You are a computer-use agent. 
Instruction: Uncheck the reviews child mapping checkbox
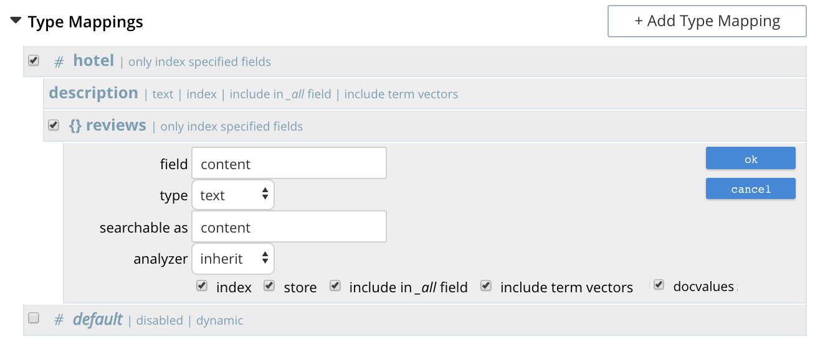click(x=54, y=125)
